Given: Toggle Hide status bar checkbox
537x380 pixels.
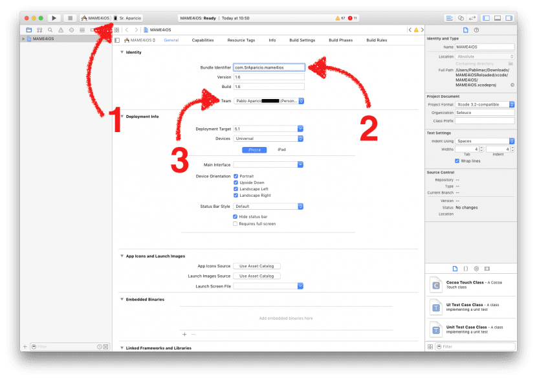Looking at the screenshot, I should tap(236, 217).
